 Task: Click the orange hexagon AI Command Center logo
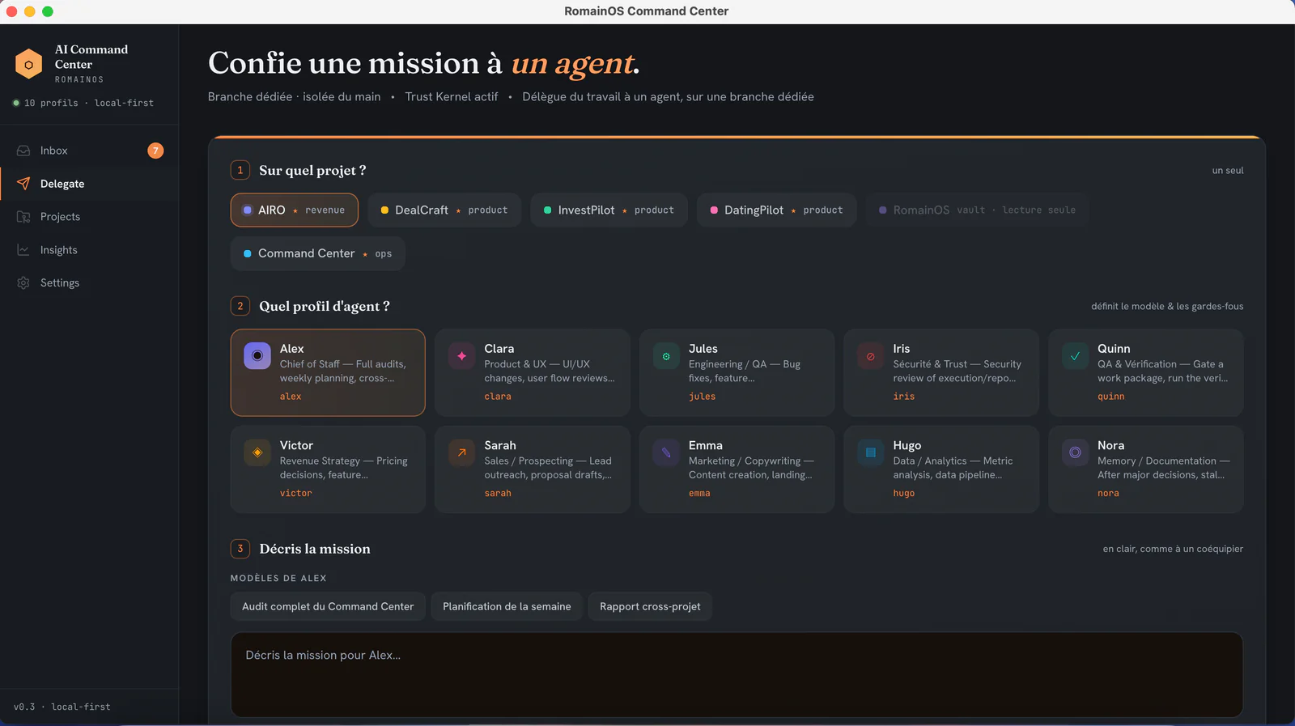28,64
